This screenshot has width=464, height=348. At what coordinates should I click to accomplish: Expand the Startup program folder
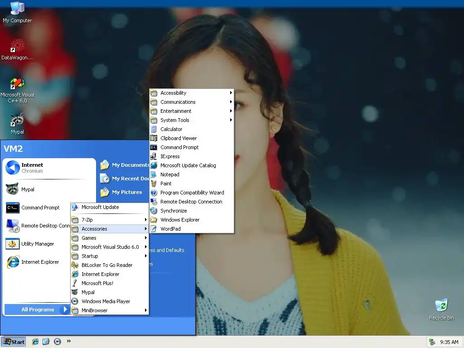(110, 256)
